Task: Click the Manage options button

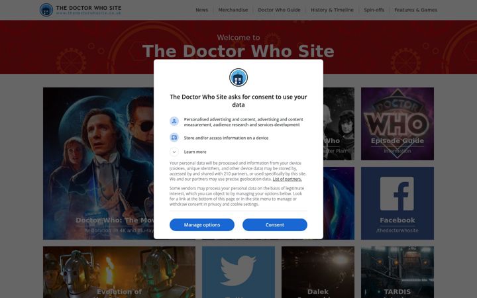Action: 201,224
